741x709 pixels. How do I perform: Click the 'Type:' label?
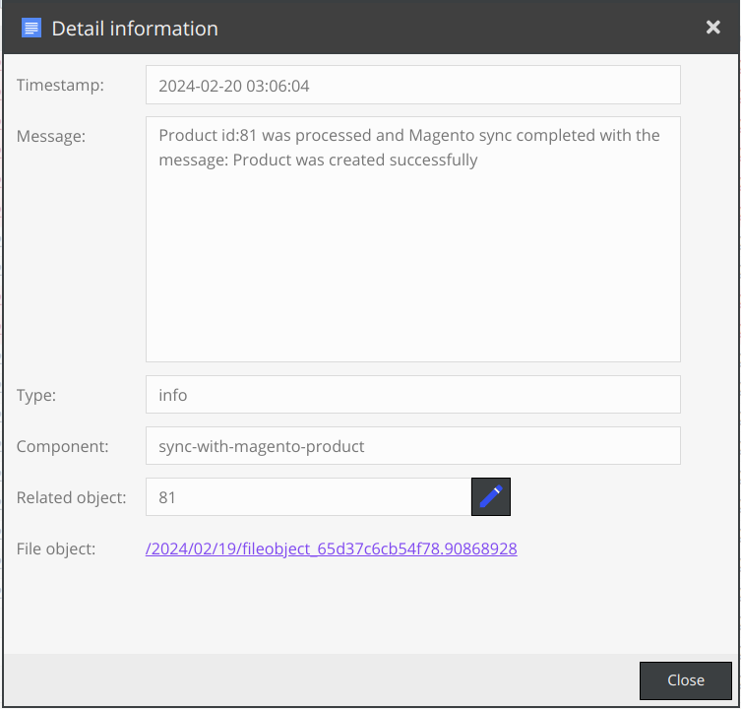click(36, 395)
